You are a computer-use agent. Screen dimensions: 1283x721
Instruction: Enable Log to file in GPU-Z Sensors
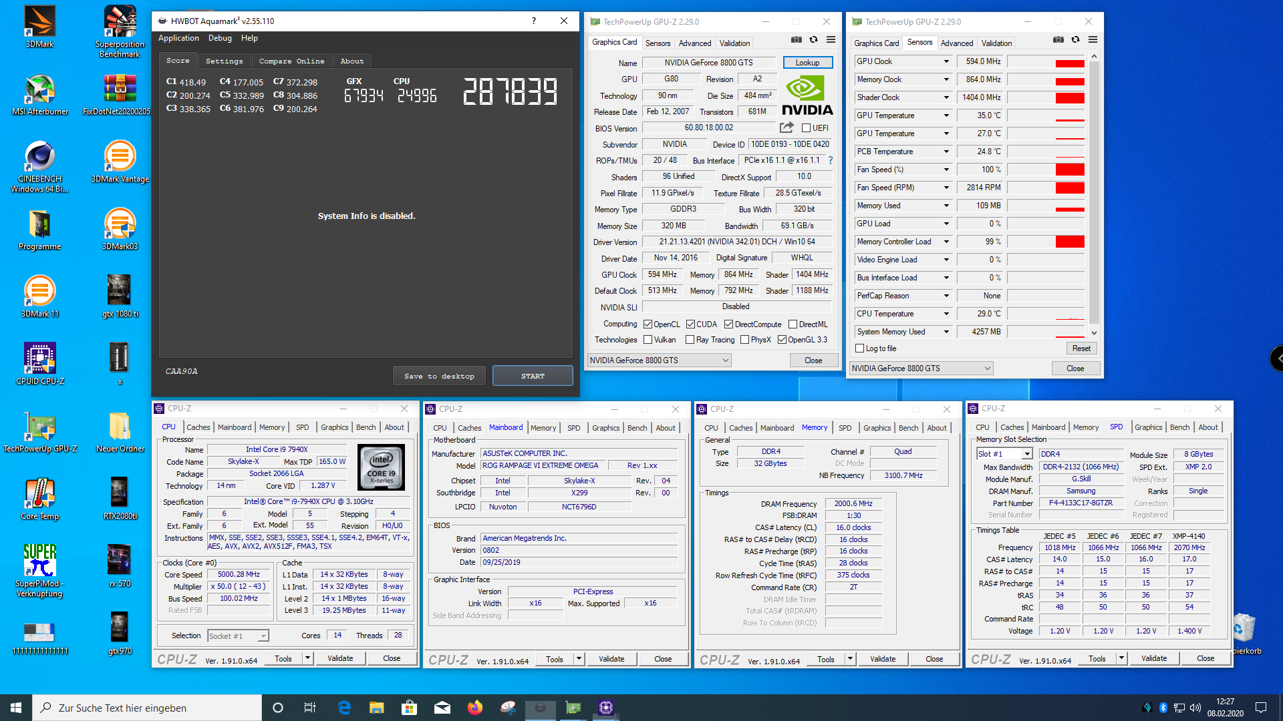(x=860, y=348)
